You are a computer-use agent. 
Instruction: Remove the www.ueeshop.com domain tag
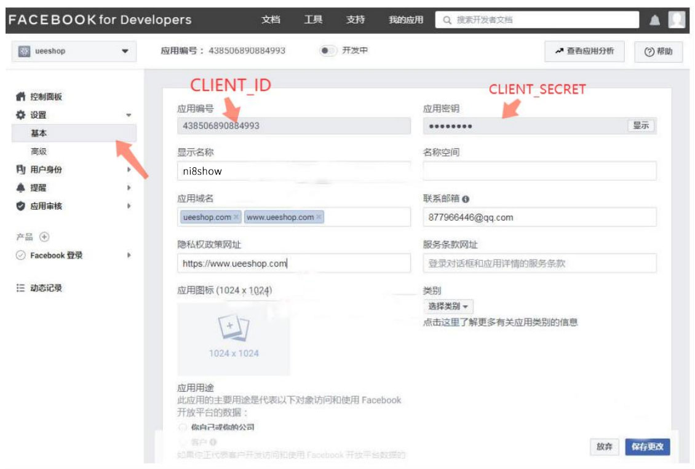(x=319, y=218)
